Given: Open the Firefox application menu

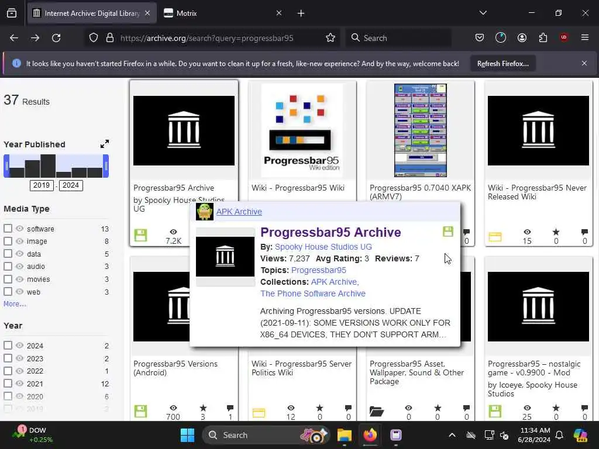Looking at the screenshot, I should 585,37.
